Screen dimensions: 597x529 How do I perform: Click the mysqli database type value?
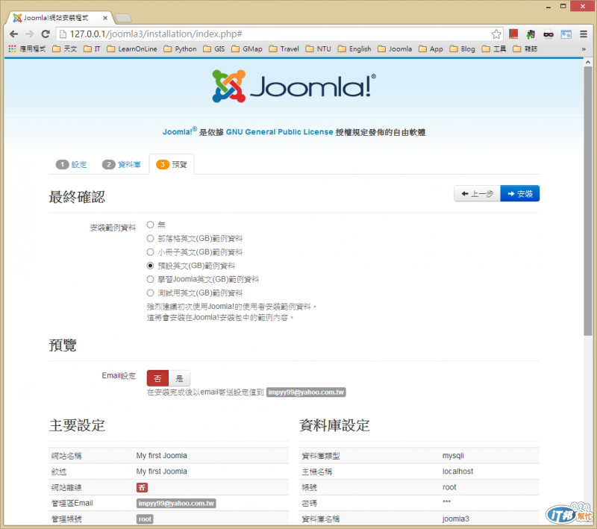pyautogui.click(x=453, y=456)
